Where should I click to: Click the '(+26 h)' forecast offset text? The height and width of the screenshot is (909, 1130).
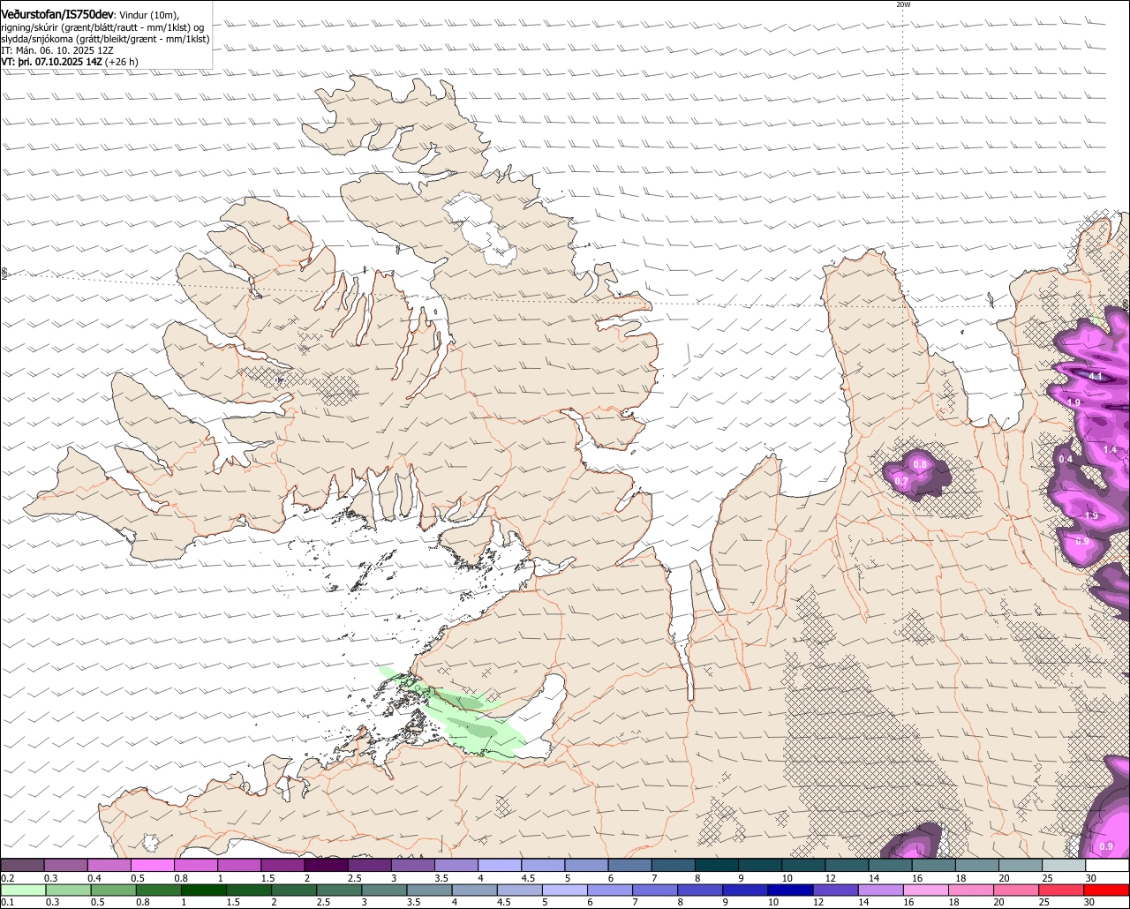(121, 62)
